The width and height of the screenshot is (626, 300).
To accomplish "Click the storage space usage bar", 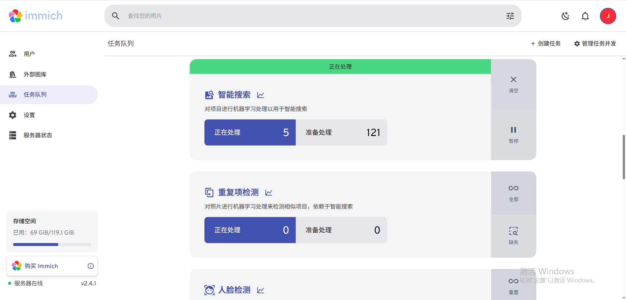I will [52, 244].
